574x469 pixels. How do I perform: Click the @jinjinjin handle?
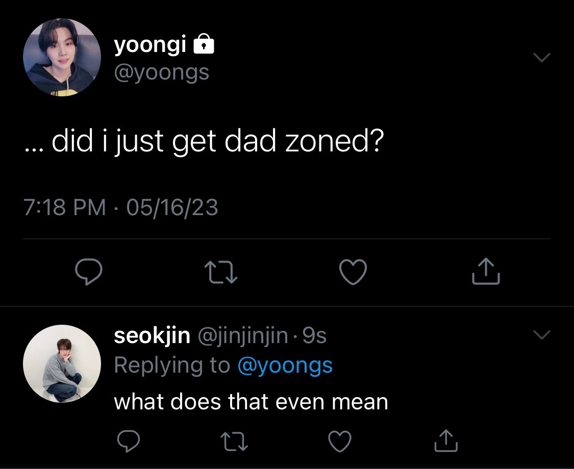[243, 336]
